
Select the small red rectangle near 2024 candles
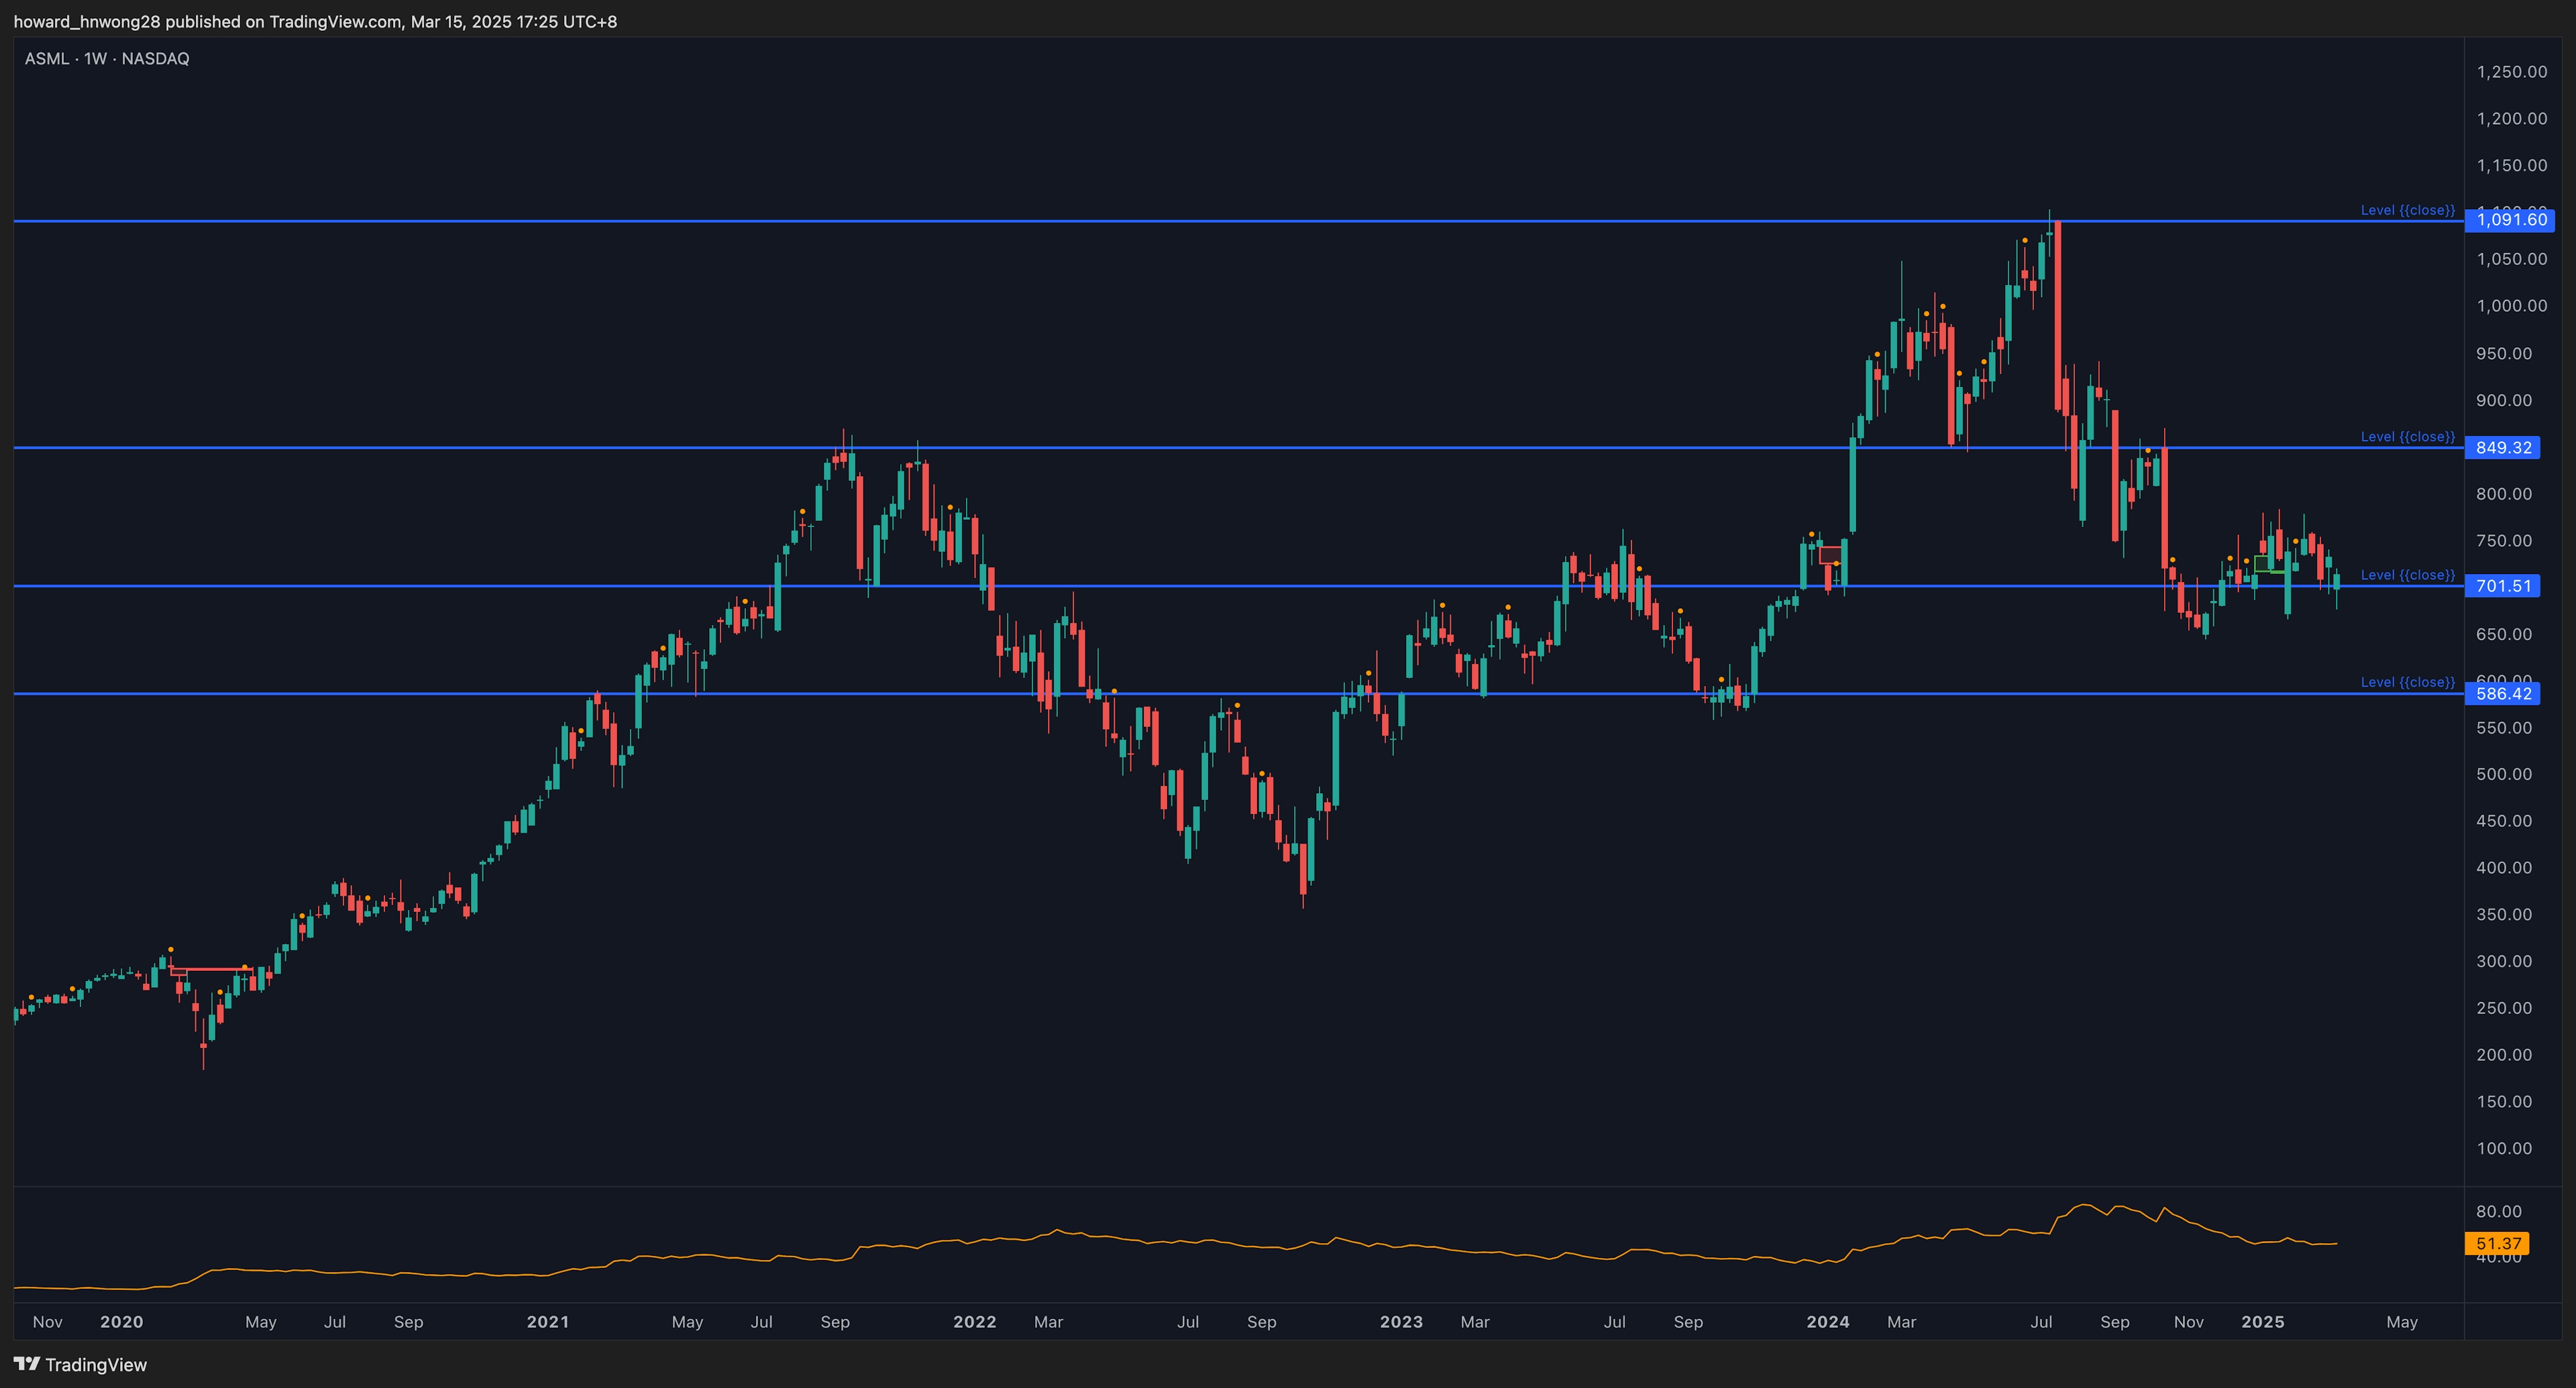pos(1829,555)
